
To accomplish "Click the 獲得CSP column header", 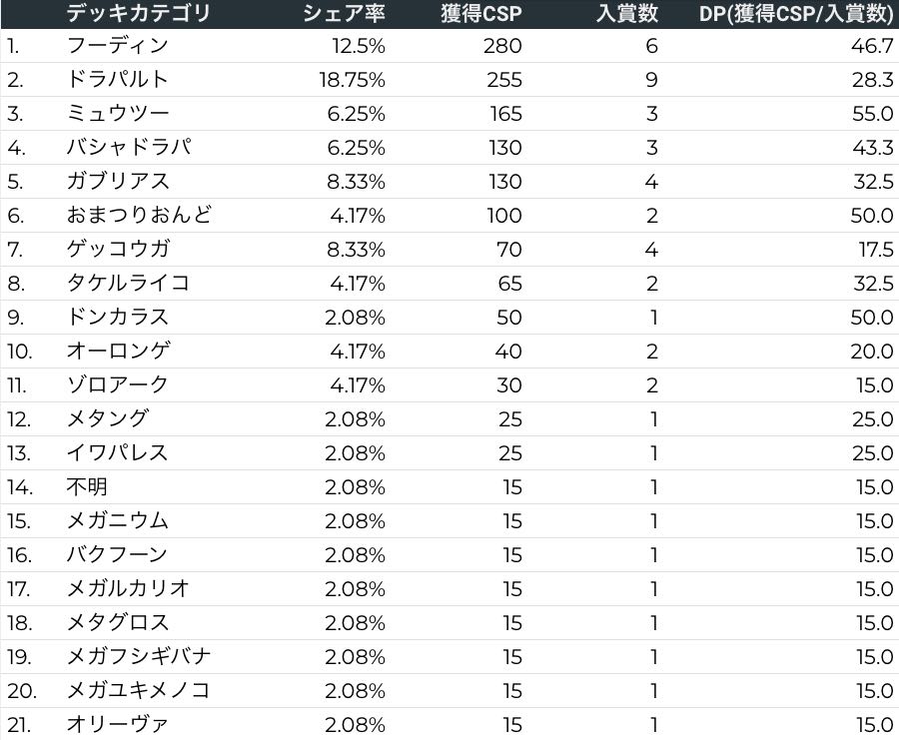I will [x=480, y=13].
